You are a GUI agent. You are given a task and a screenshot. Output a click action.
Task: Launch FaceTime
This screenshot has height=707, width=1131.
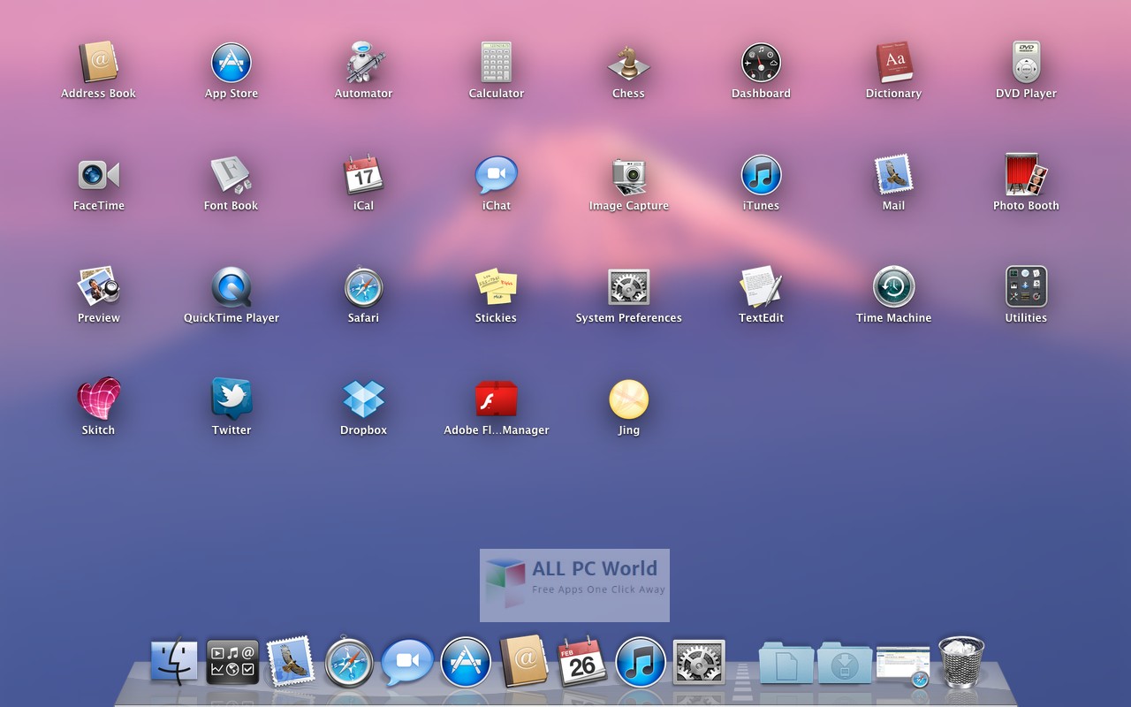pos(98,175)
